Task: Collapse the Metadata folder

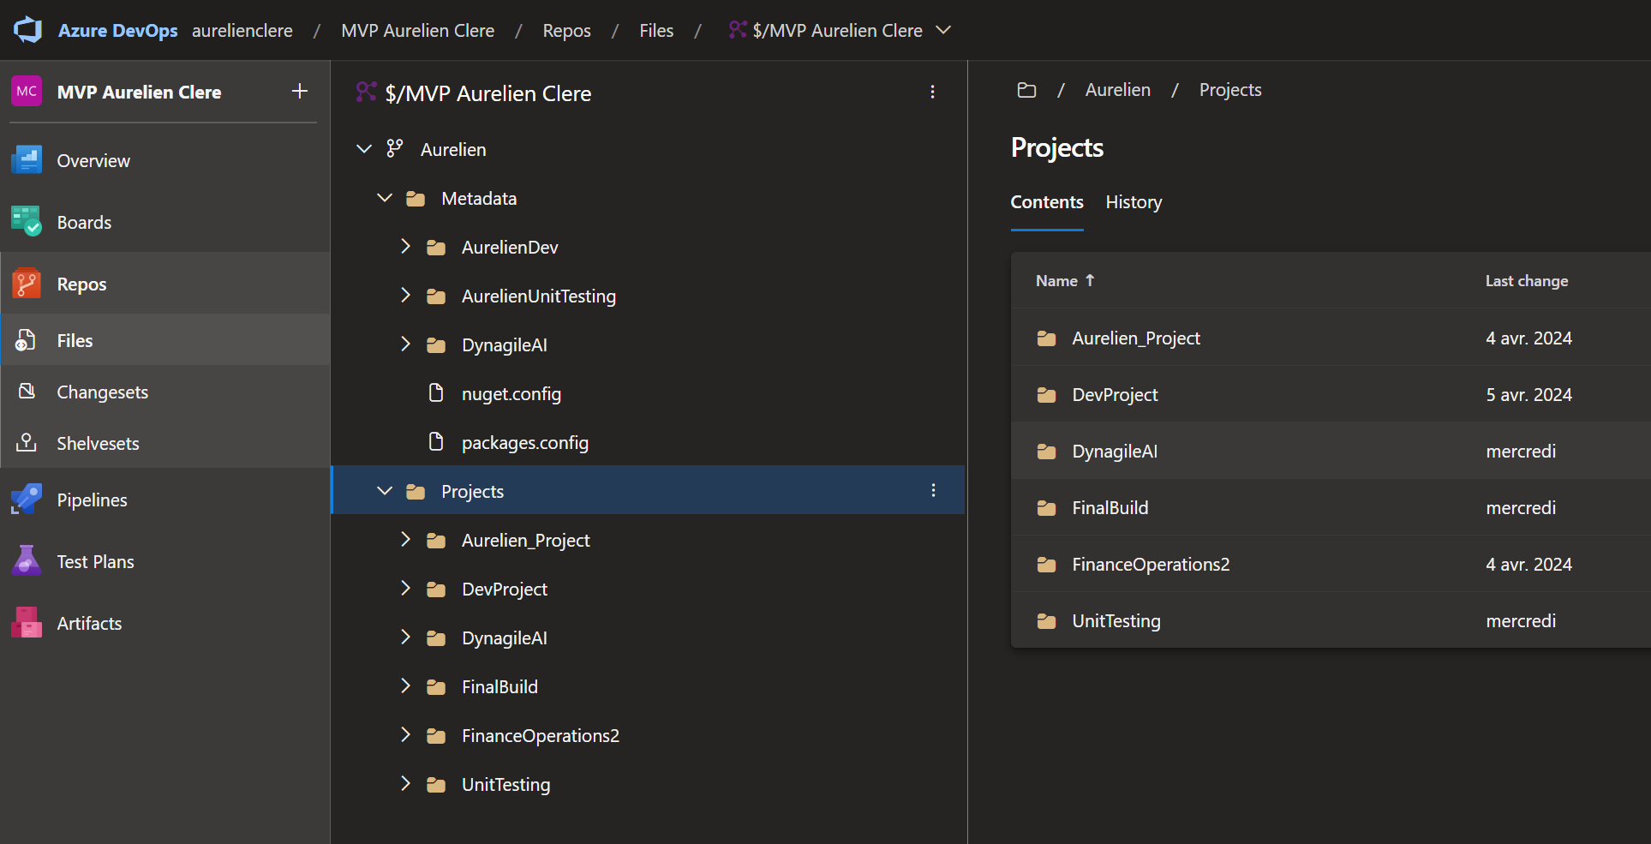Action: pyautogui.click(x=385, y=198)
